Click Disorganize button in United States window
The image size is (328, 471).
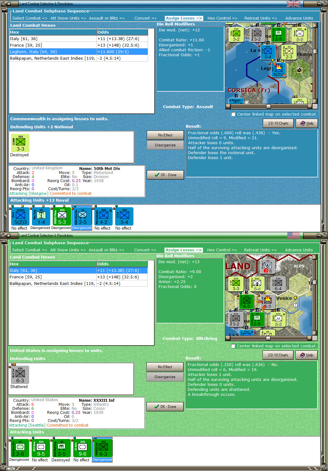165,377
